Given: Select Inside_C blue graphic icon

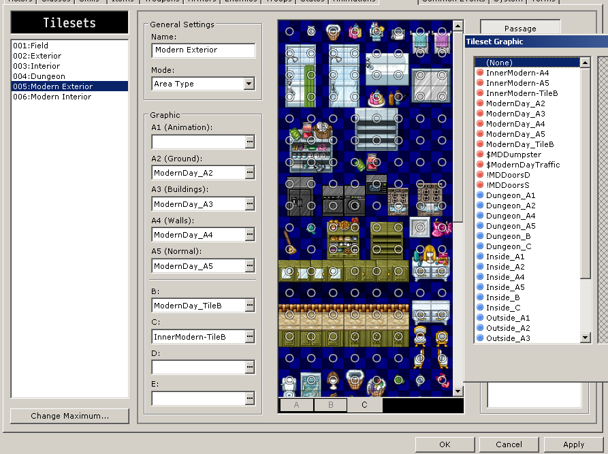Looking at the screenshot, I should [x=480, y=308].
